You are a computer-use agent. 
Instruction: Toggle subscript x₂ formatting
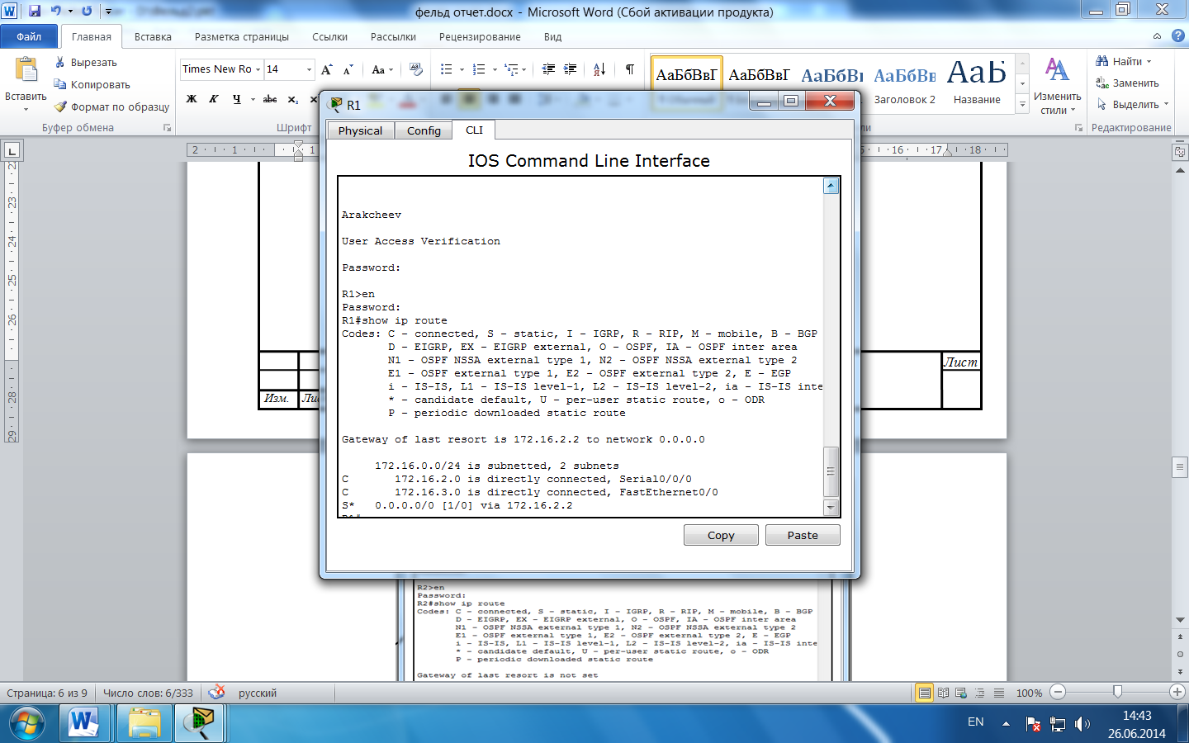coord(293,99)
